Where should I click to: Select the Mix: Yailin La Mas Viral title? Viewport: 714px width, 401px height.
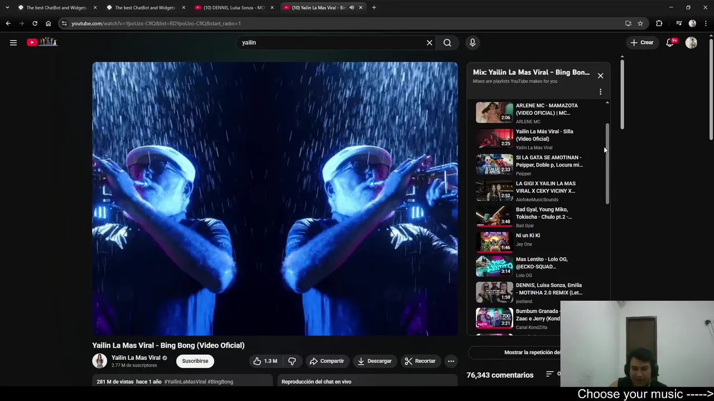(531, 72)
